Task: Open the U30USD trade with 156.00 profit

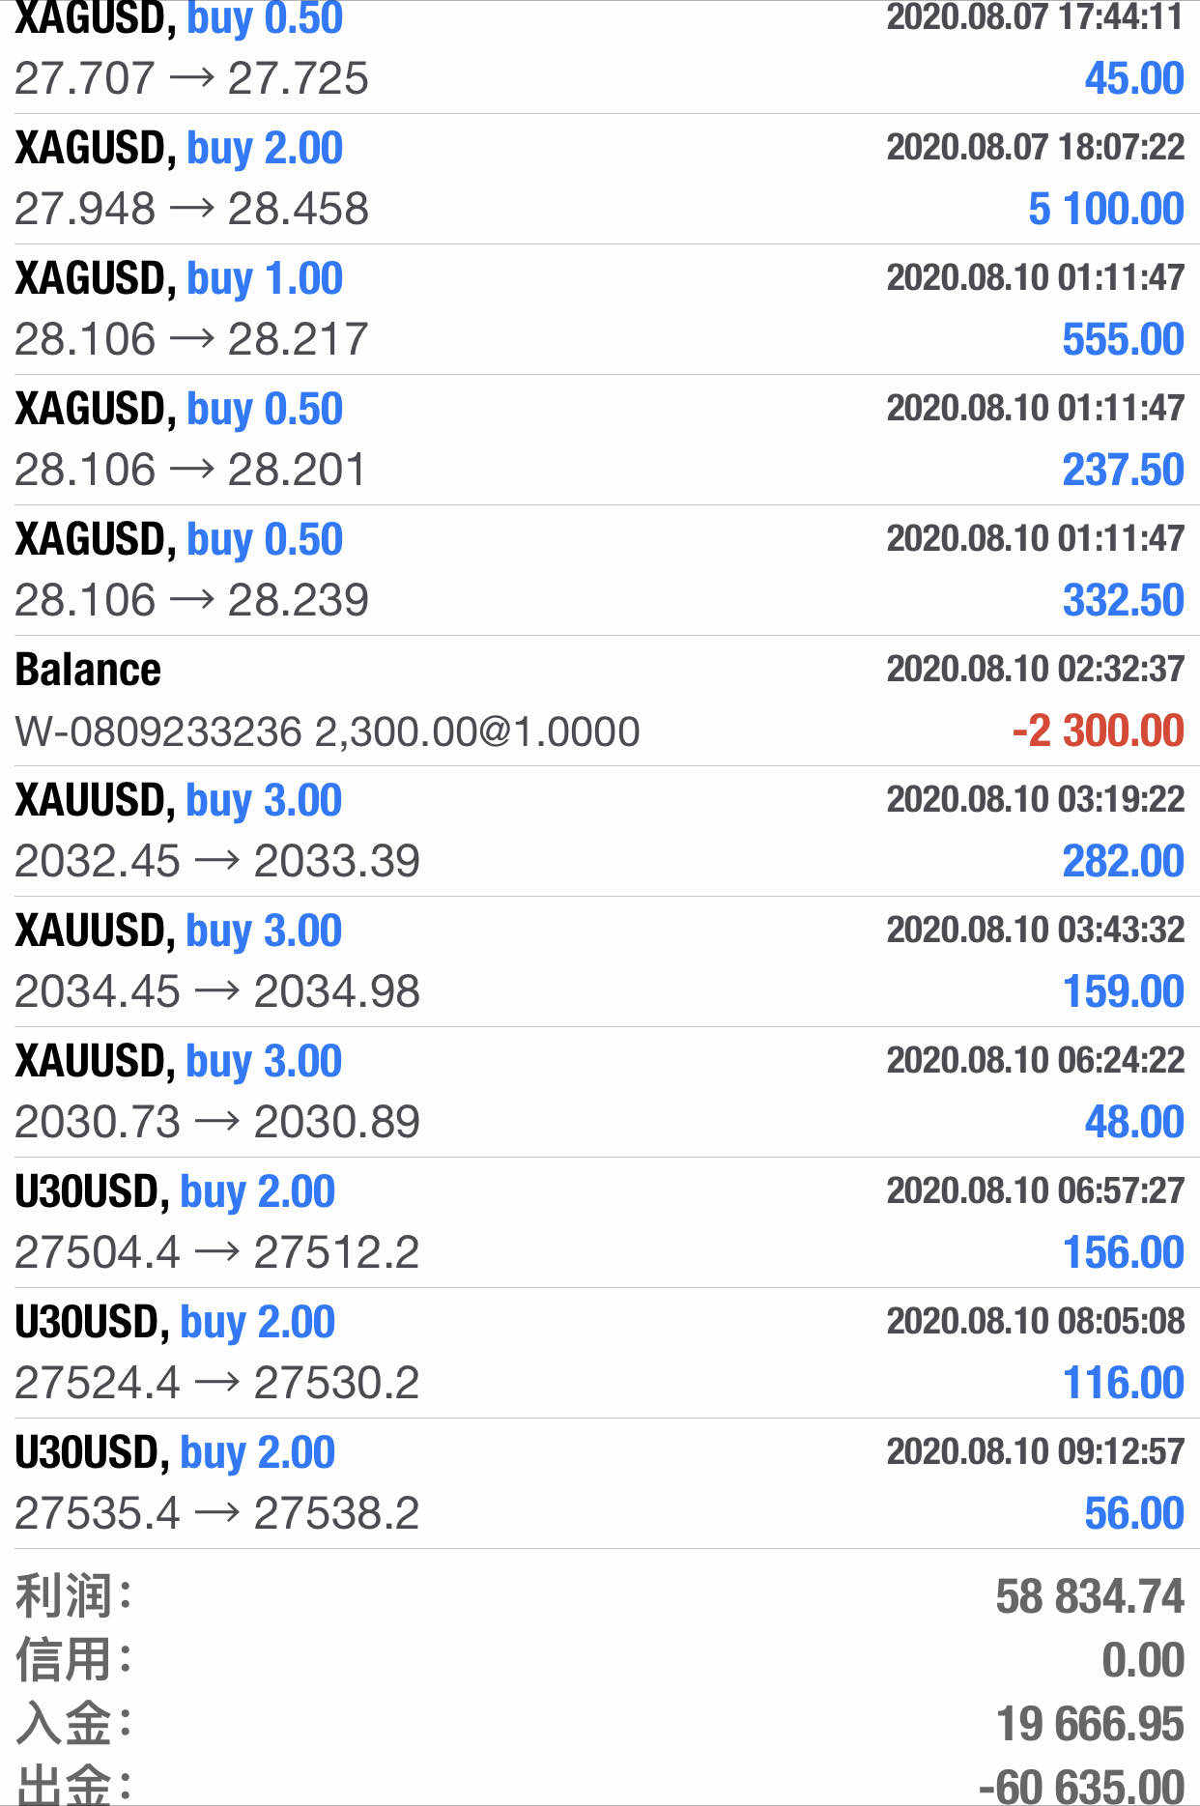Action: (x=600, y=1222)
